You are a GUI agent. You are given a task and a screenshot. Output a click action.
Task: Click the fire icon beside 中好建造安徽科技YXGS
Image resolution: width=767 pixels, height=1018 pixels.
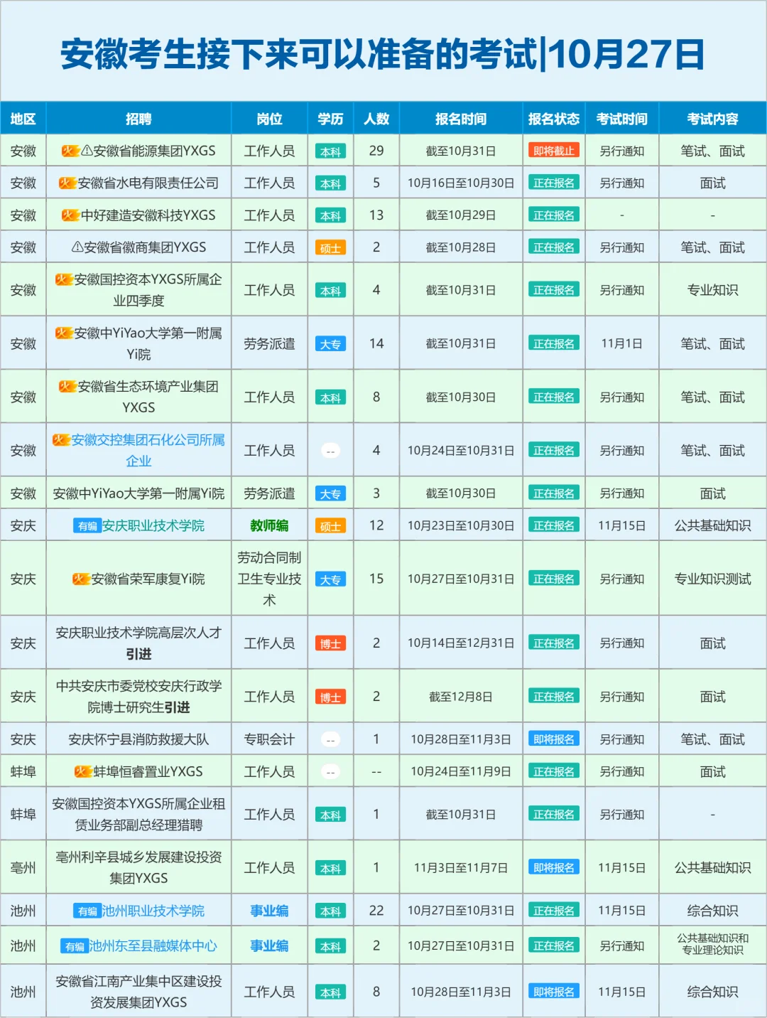click(x=70, y=214)
